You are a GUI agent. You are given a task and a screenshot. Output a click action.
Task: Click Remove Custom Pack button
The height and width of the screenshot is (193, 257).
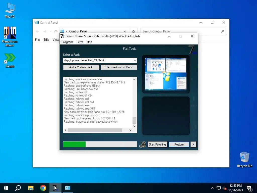(119, 67)
